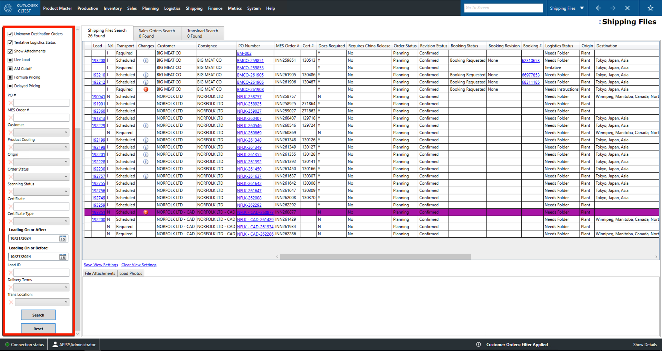Click the Cutlogix logo icon
Viewport: 662px width, 351px height.
tap(8, 8)
